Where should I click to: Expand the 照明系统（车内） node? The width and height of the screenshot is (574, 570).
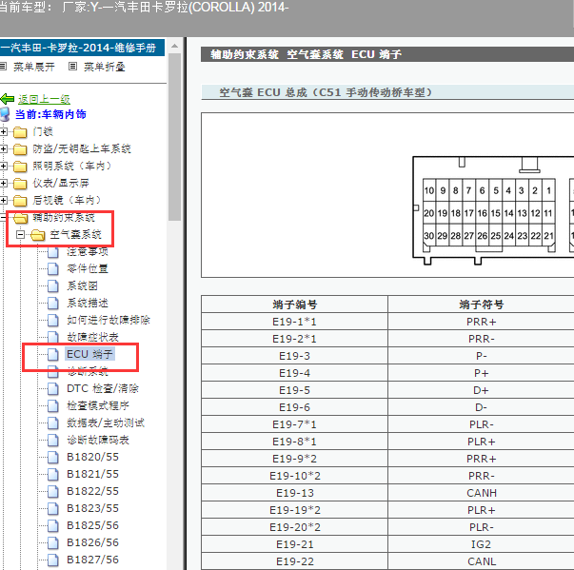point(3,167)
